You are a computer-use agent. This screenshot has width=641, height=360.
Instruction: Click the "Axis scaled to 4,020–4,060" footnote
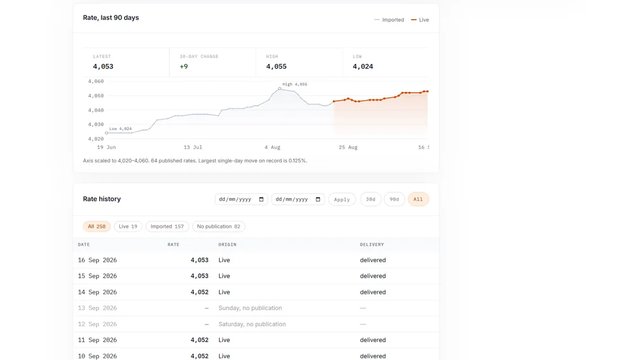pyautogui.click(x=195, y=161)
